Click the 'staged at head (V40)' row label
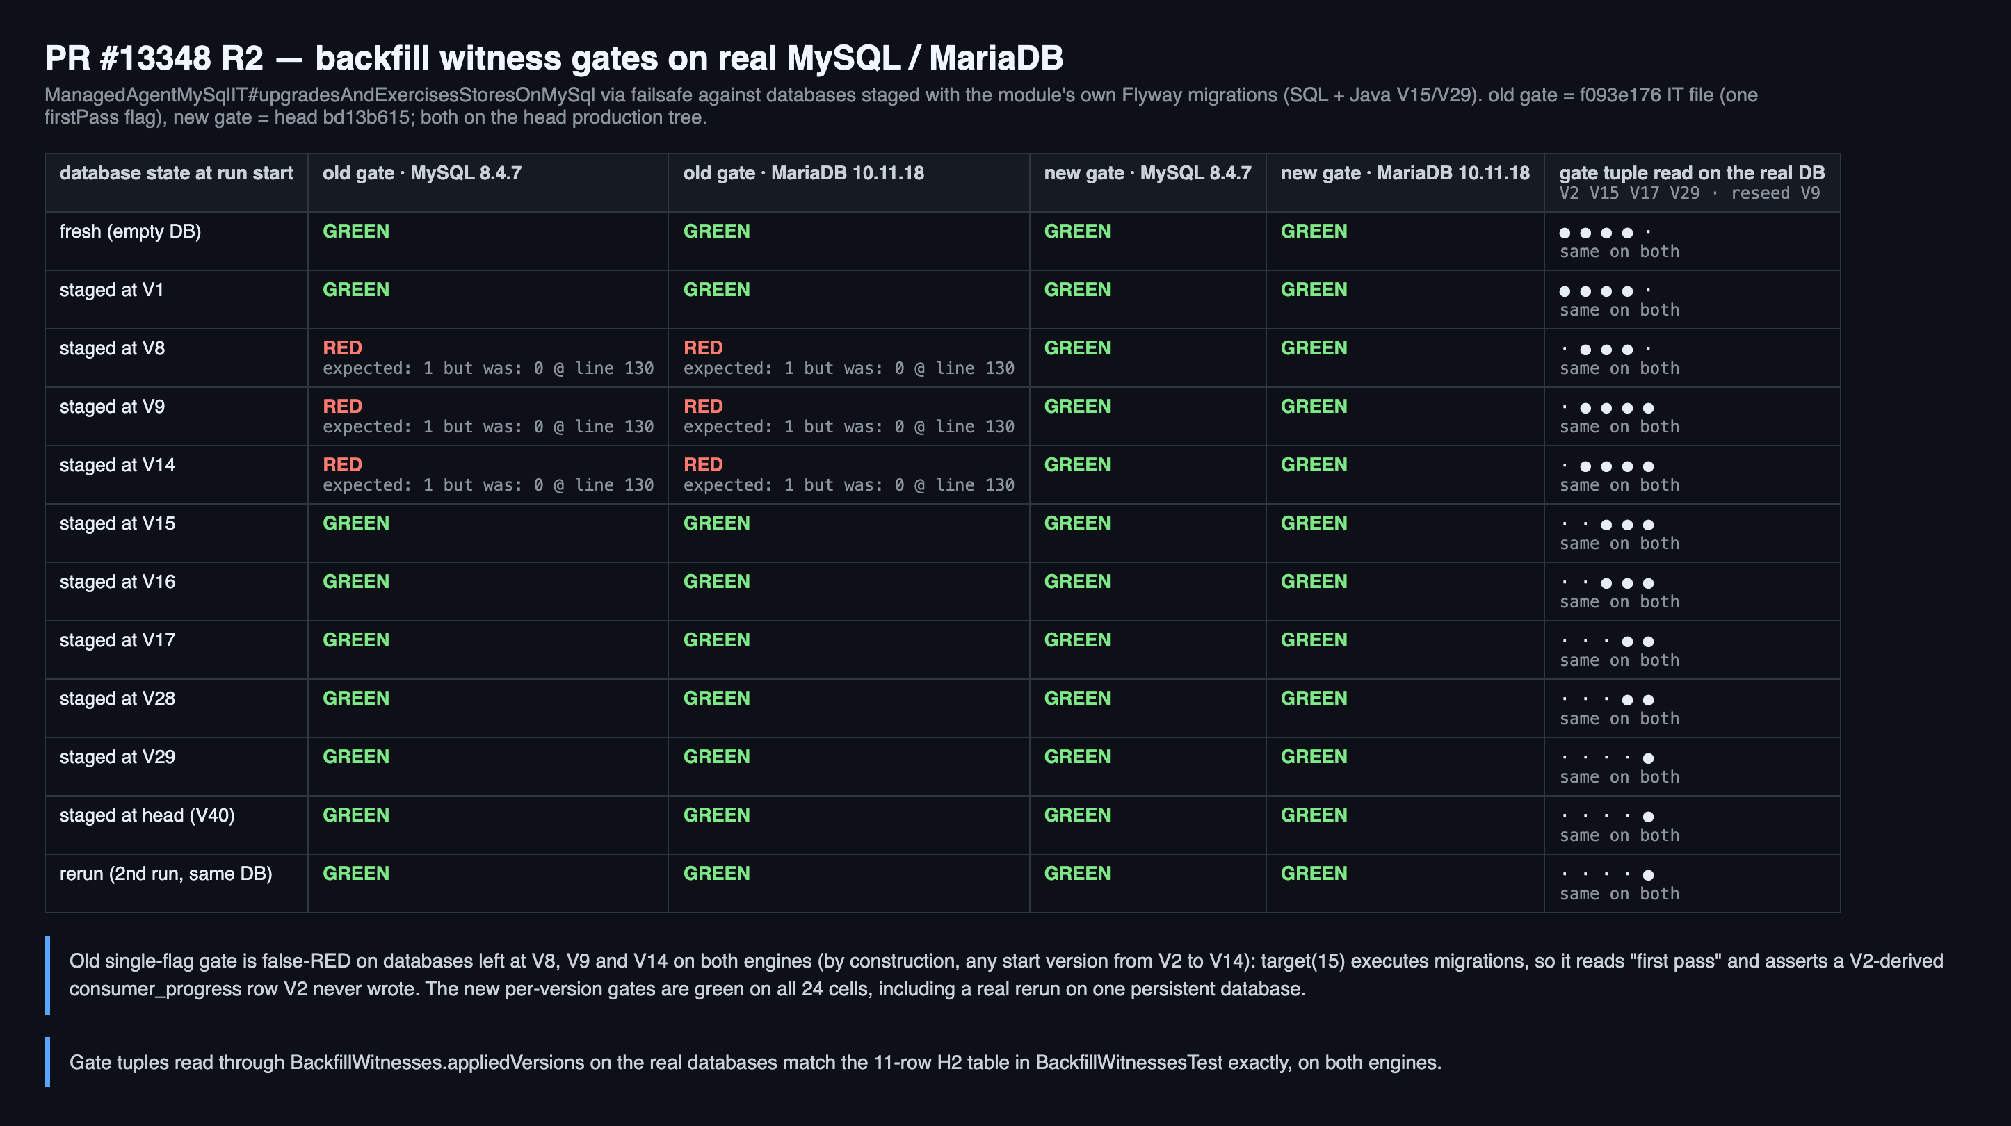Screen dimensions: 2011x1126 [x=147, y=815]
